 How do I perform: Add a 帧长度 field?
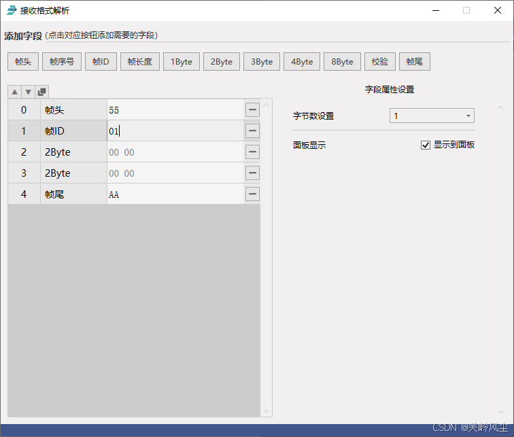[140, 62]
